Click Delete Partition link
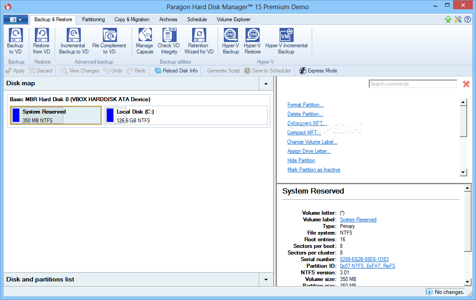 coord(305,114)
